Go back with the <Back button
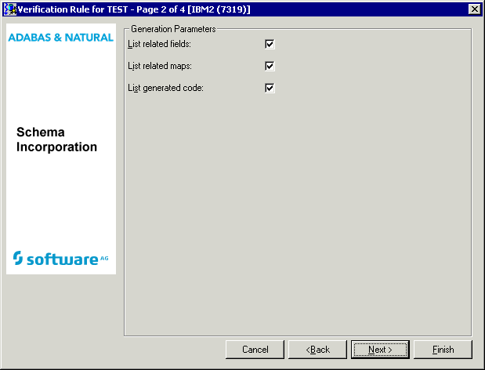The width and height of the screenshot is (485, 370). coord(317,349)
